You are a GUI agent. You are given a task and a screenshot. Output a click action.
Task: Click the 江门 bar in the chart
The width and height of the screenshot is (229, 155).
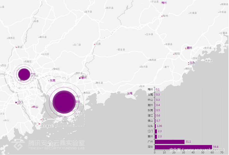(156, 131)
